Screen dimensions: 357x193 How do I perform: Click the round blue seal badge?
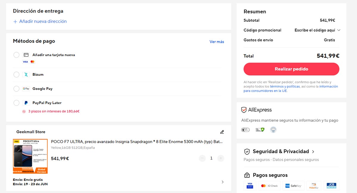pos(273,130)
